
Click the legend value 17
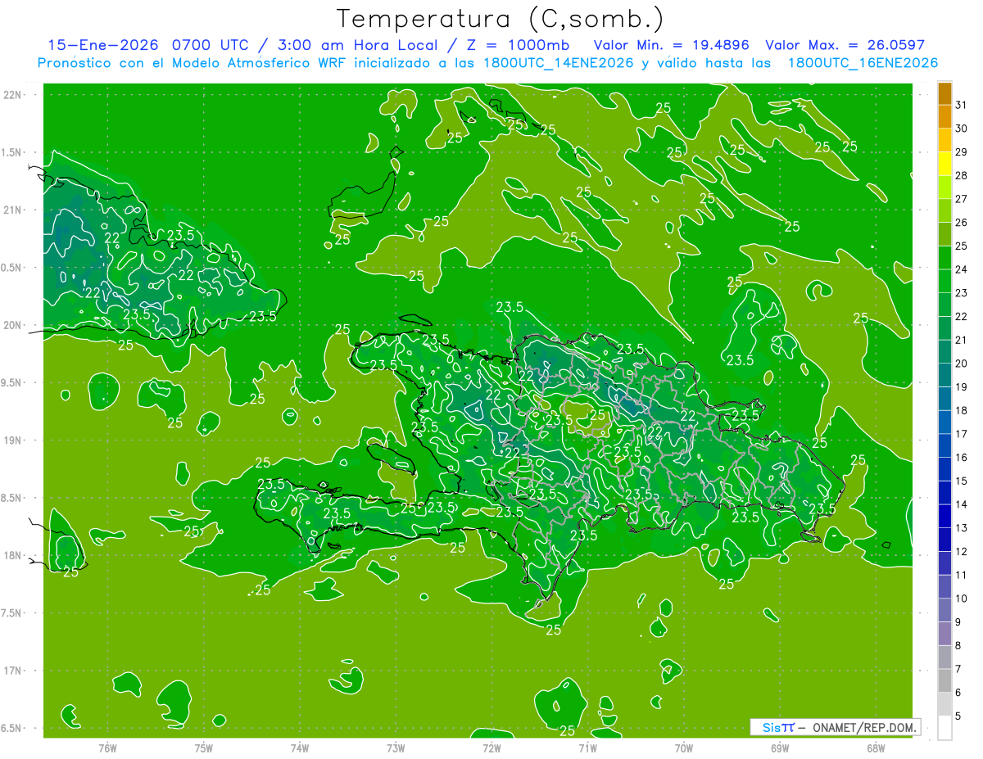click(961, 434)
